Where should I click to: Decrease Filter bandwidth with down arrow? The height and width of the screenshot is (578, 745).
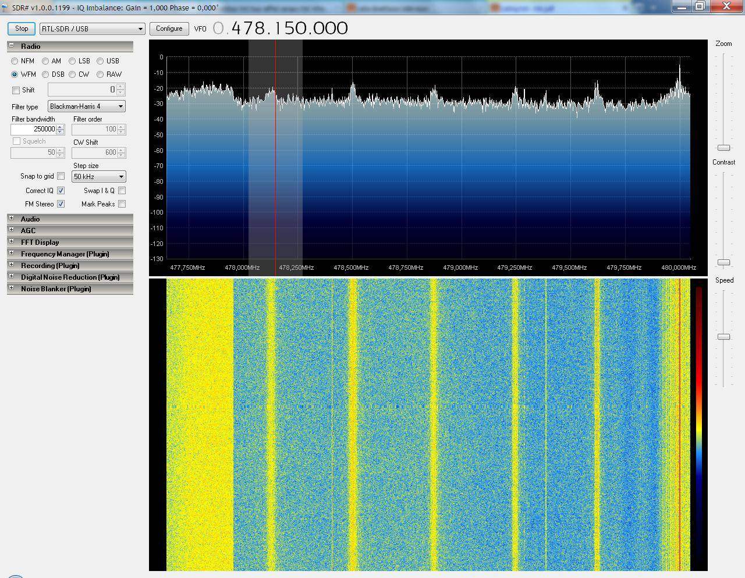tap(60, 132)
